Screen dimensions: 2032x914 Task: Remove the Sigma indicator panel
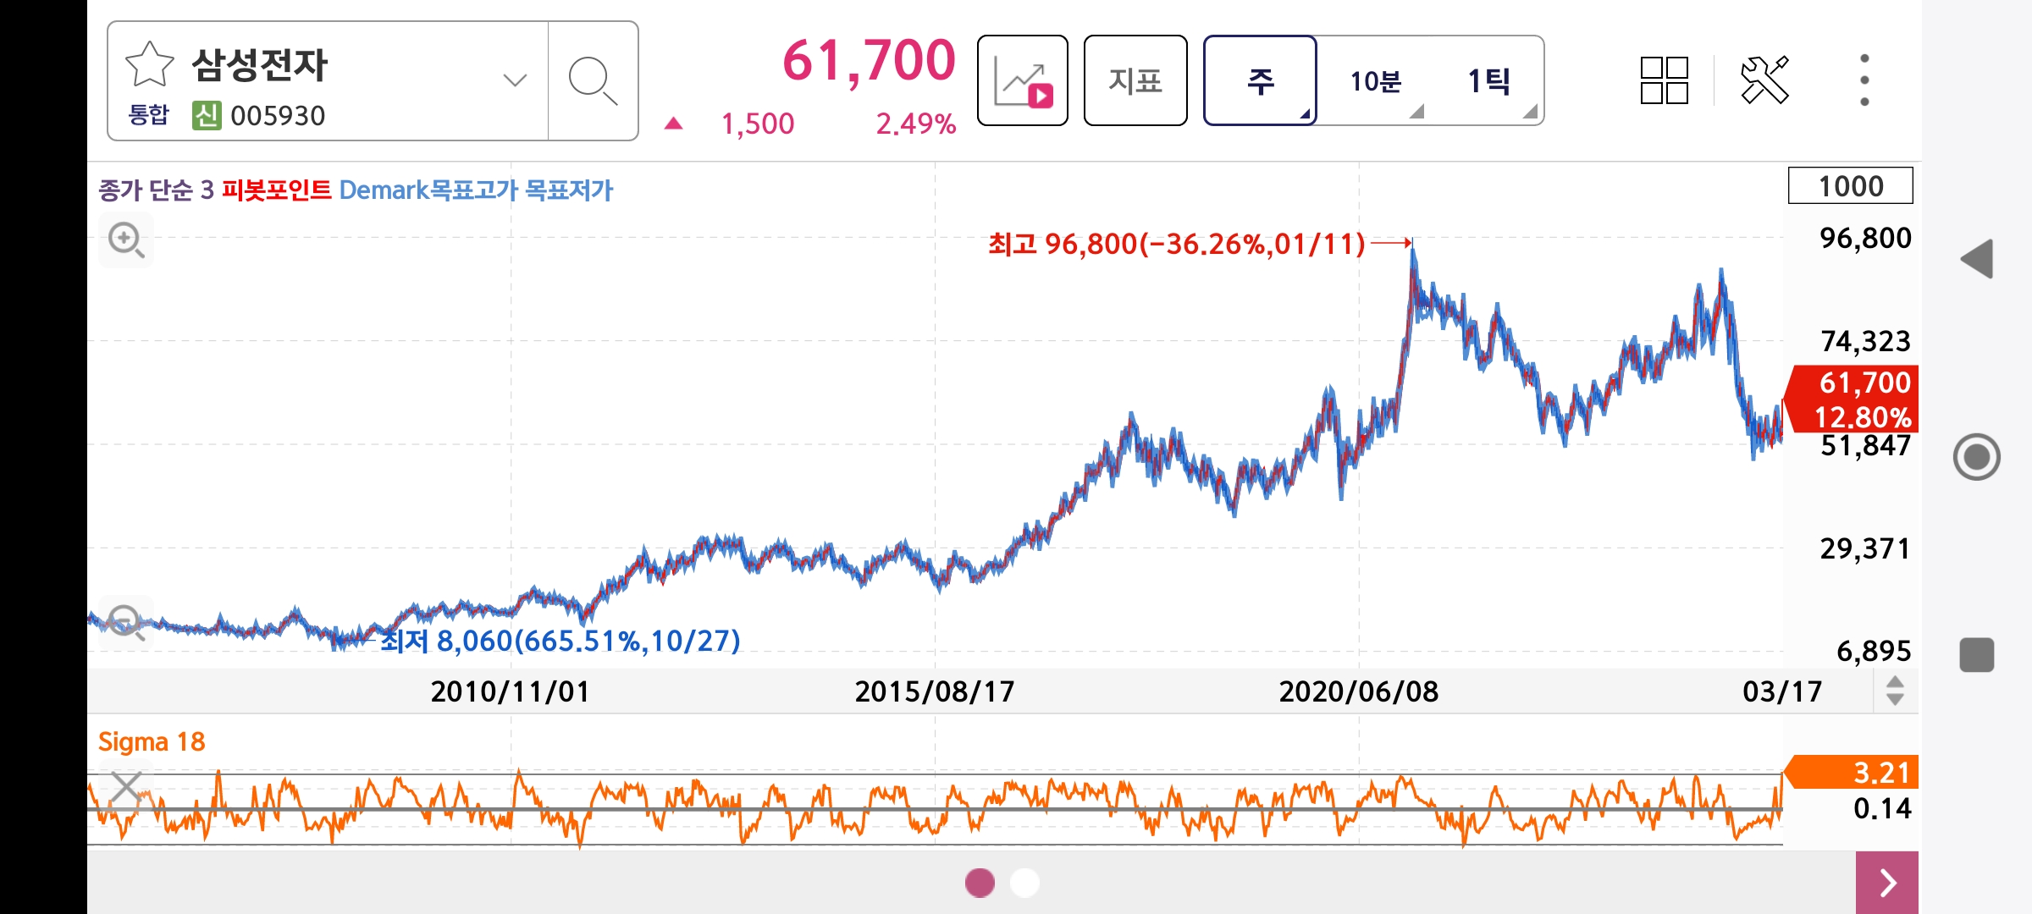pyautogui.click(x=126, y=787)
